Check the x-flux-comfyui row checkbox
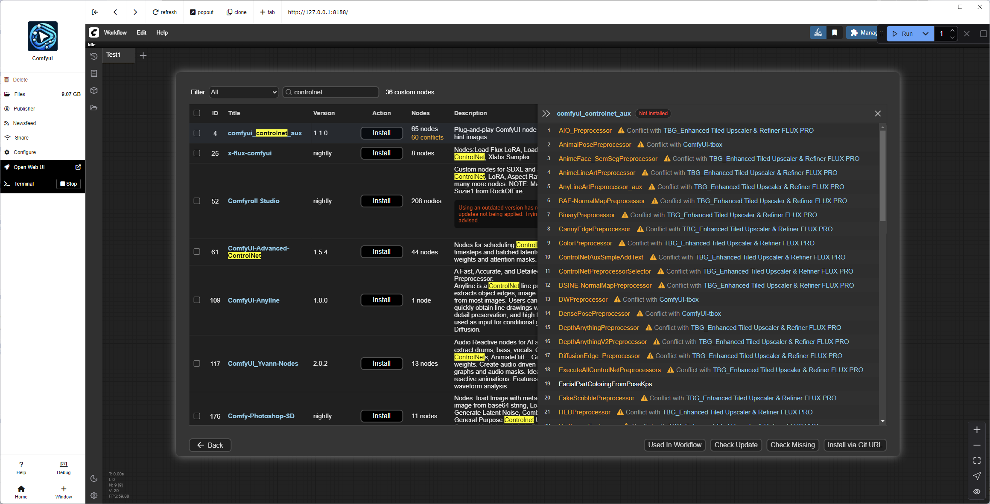Image resolution: width=990 pixels, height=504 pixels. (197, 153)
